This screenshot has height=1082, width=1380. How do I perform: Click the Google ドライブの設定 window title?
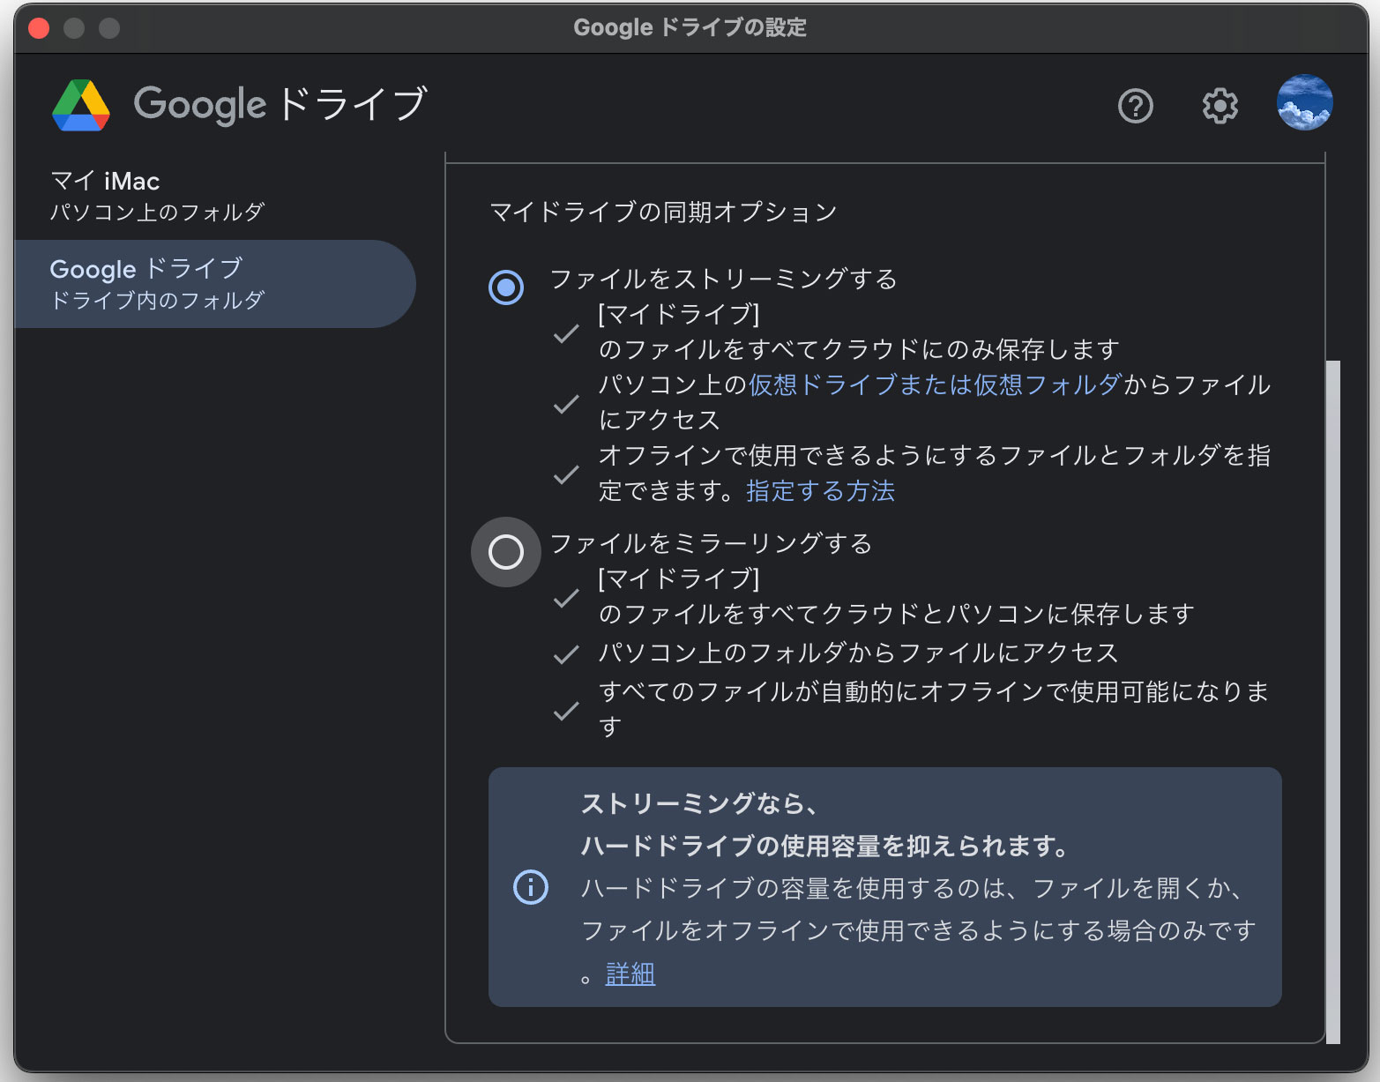(690, 27)
